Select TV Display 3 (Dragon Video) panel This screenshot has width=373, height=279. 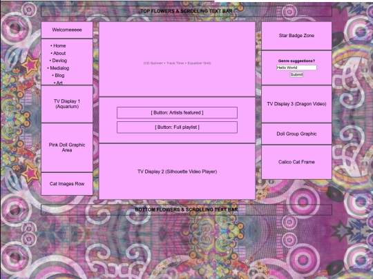pyautogui.click(x=296, y=104)
